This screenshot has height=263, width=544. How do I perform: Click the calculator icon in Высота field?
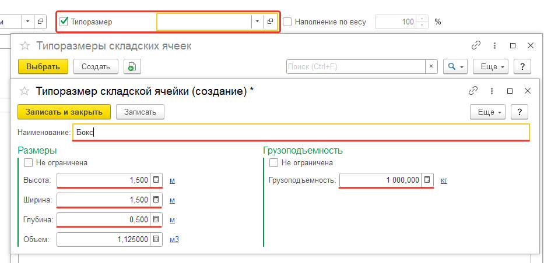point(156,180)
